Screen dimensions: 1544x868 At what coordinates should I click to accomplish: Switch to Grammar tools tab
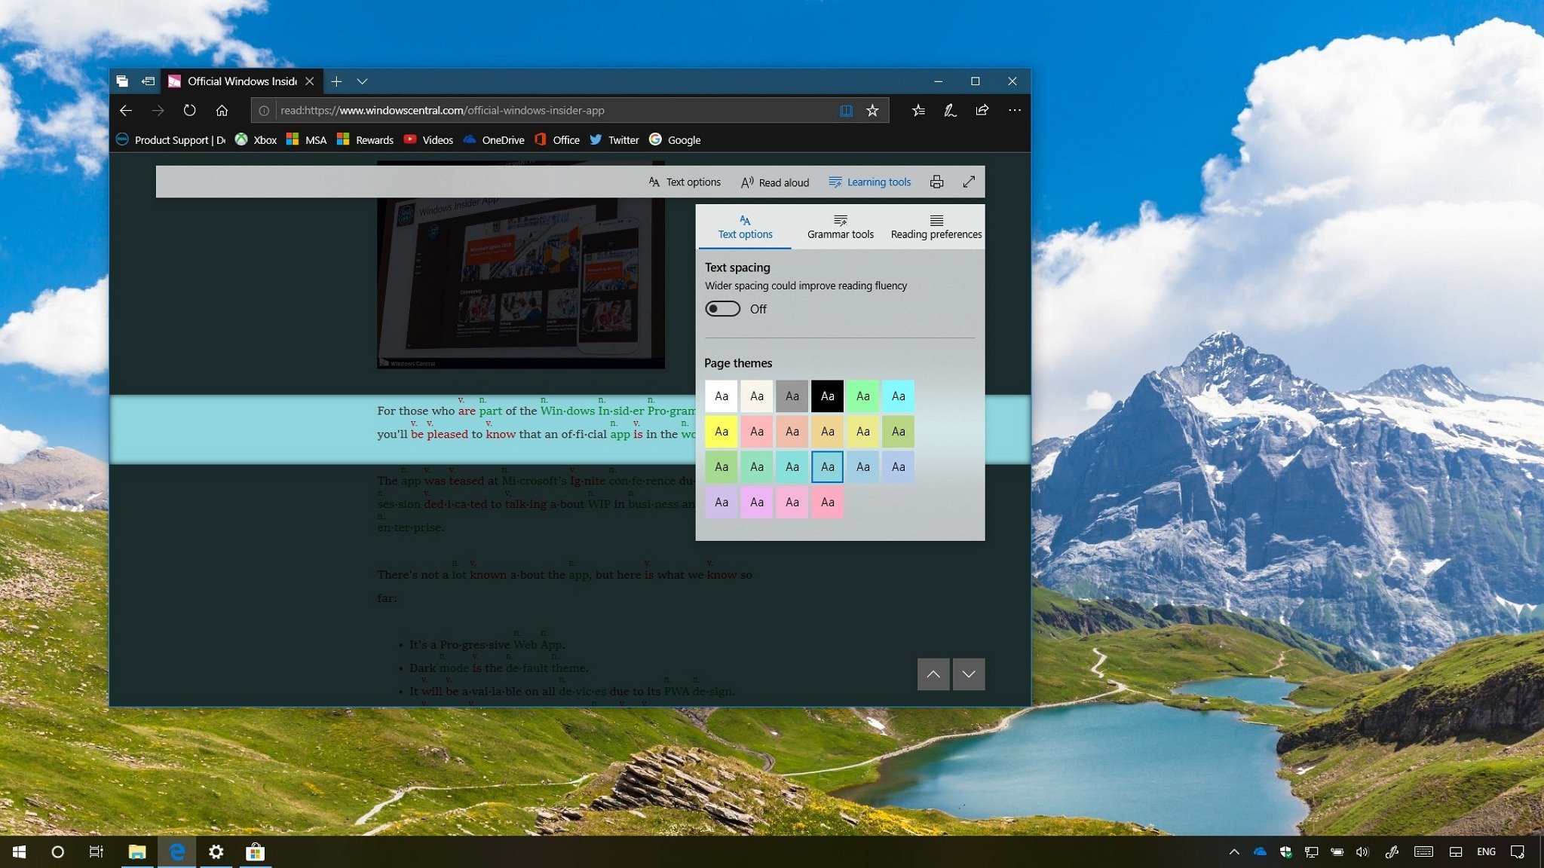840,226
